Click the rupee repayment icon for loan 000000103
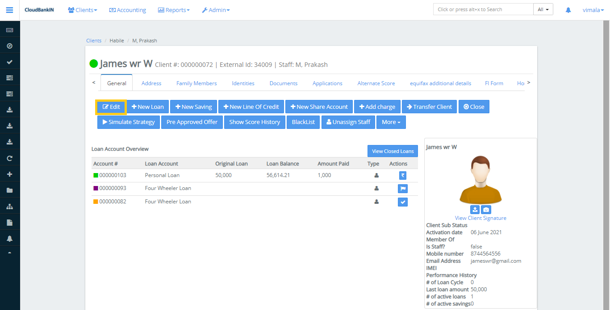 402,175
